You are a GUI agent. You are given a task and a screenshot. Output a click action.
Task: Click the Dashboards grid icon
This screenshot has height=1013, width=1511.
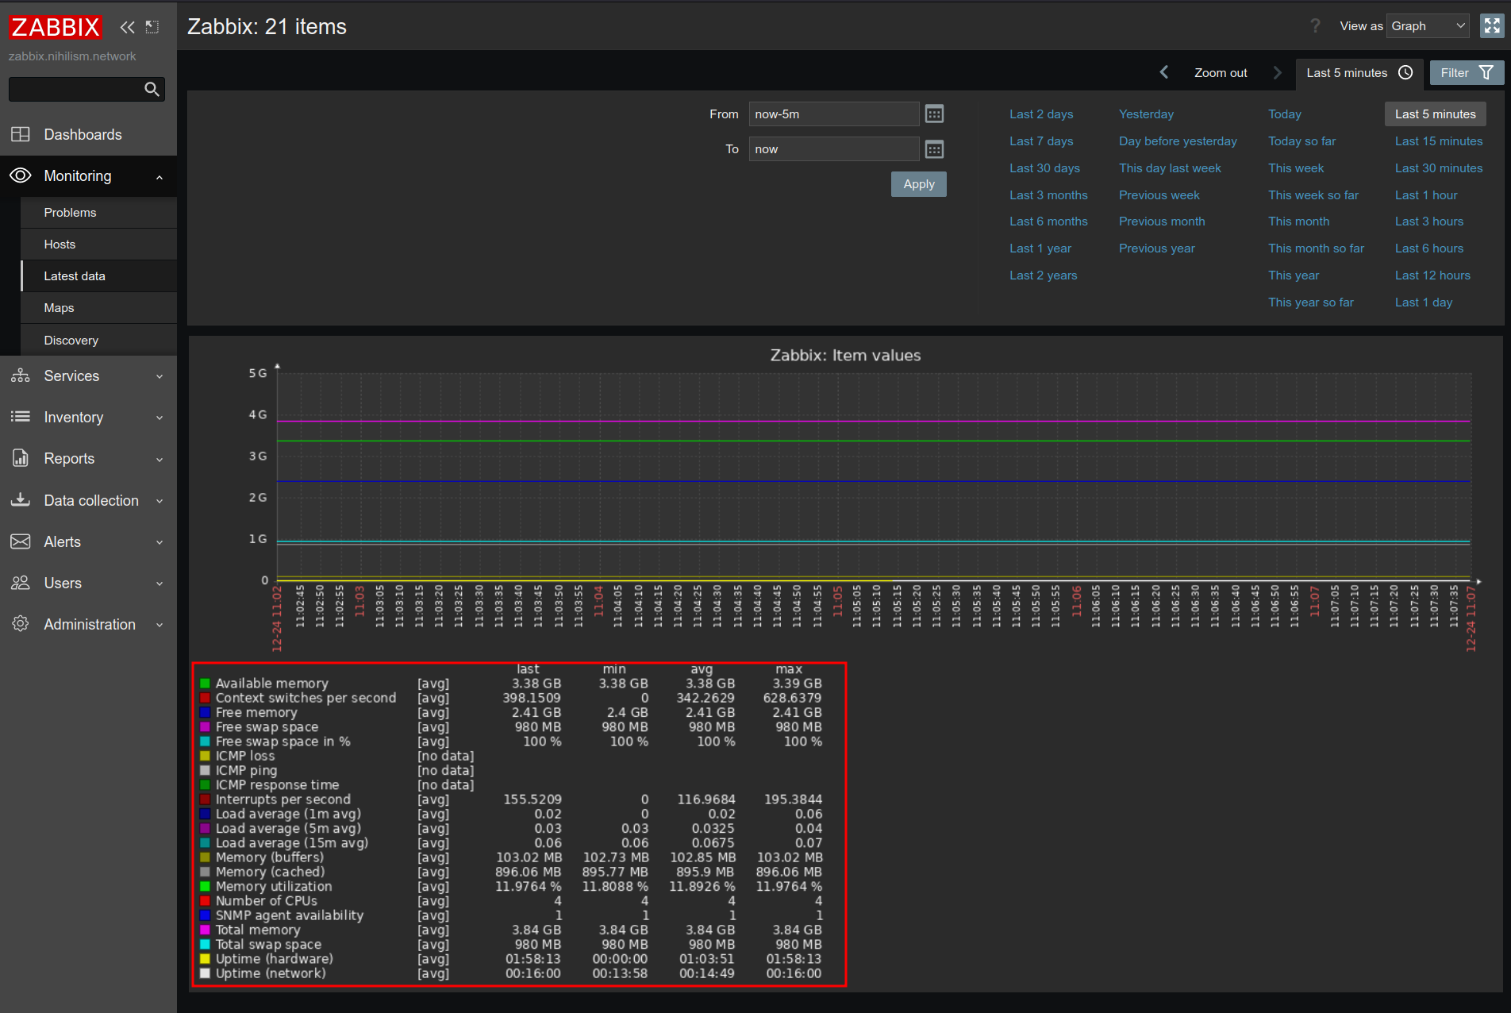pyautogui.click(x=21, y=134)
